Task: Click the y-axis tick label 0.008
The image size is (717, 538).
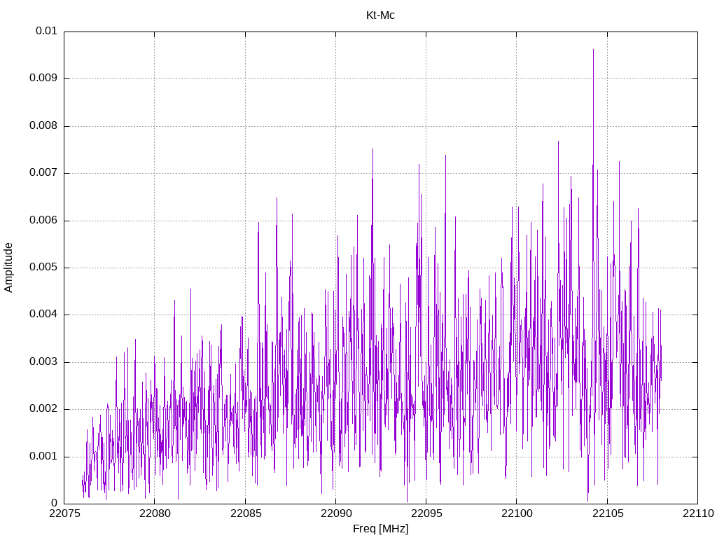Action: [x=43, y=126]
